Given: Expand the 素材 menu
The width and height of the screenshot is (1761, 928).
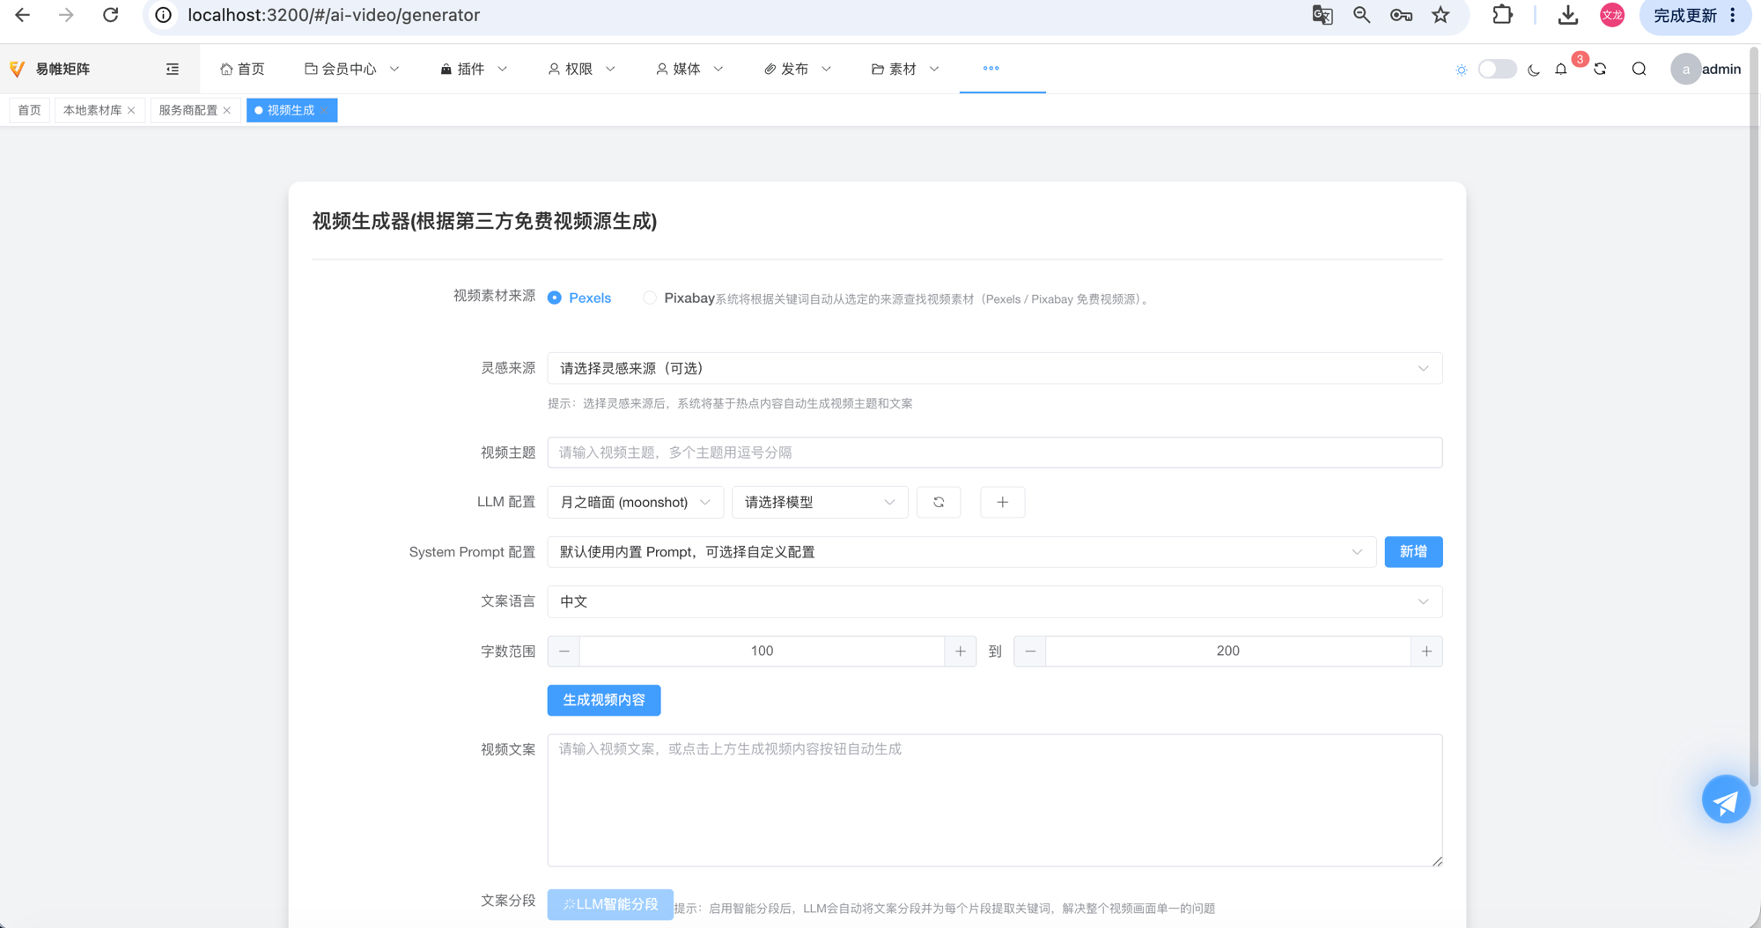Looking at the screenshot, I should pyautogui.click(x=905, y=69).
